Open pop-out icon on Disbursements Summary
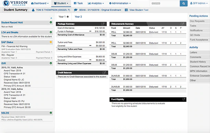Image resolution: width=210 pixels, height=133 pixels. tap(182, 24)
